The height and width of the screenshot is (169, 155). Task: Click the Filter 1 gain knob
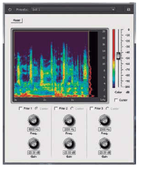34,144
